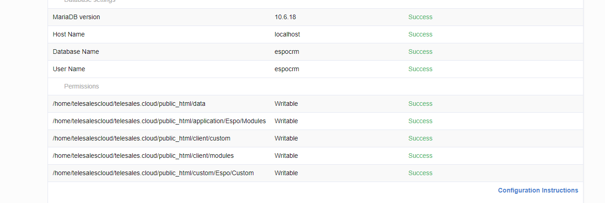Click Writable in the public_html/data row
The width and height of the screenshot is (605, 203).
click(286, 104)
